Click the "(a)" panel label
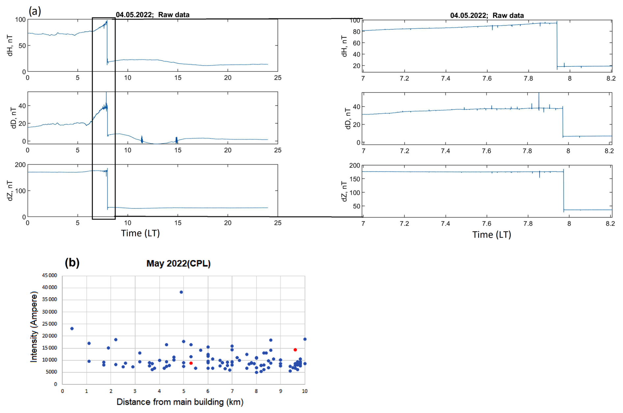The width and height of the screenshot is (623, 413). (x=35, y=11)
